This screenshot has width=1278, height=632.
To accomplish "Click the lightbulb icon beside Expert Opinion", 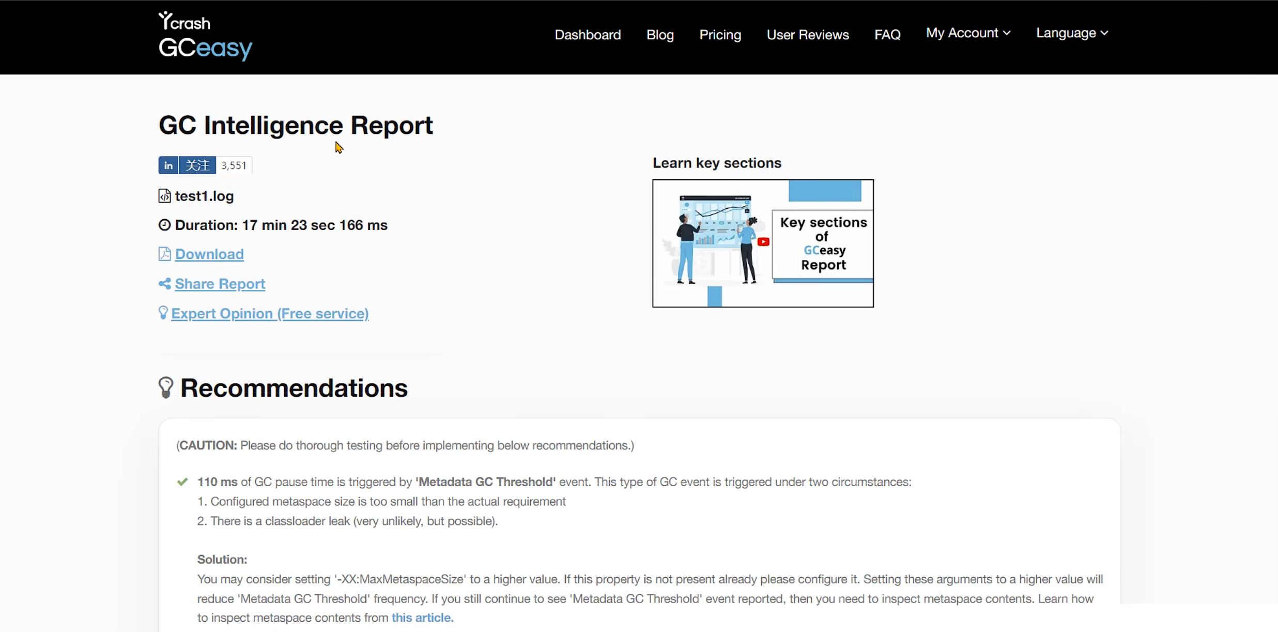I will (163, 313).
